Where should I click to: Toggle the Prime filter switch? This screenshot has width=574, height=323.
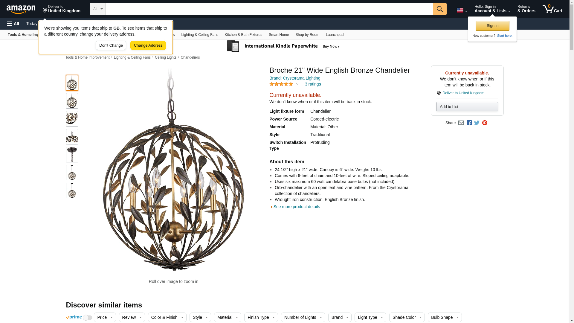pos(87,318)
